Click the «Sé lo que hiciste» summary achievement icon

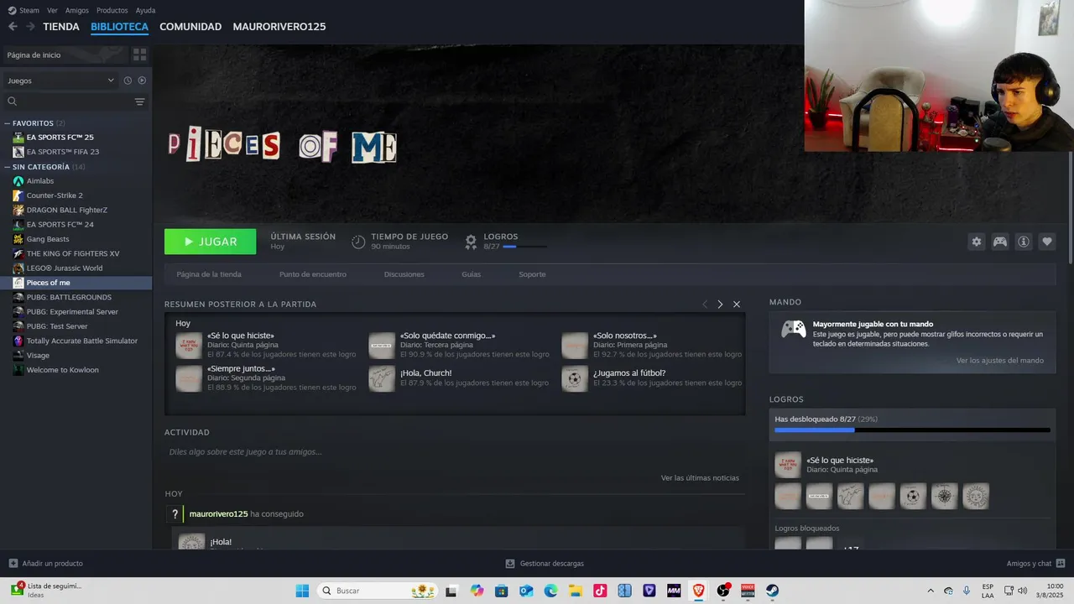coord(189,346)
